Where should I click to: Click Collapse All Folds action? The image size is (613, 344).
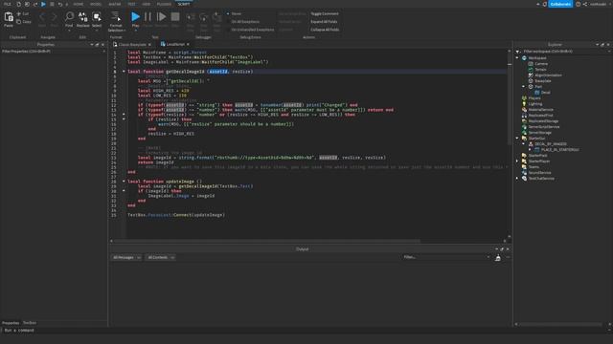[x=325, y=30]
